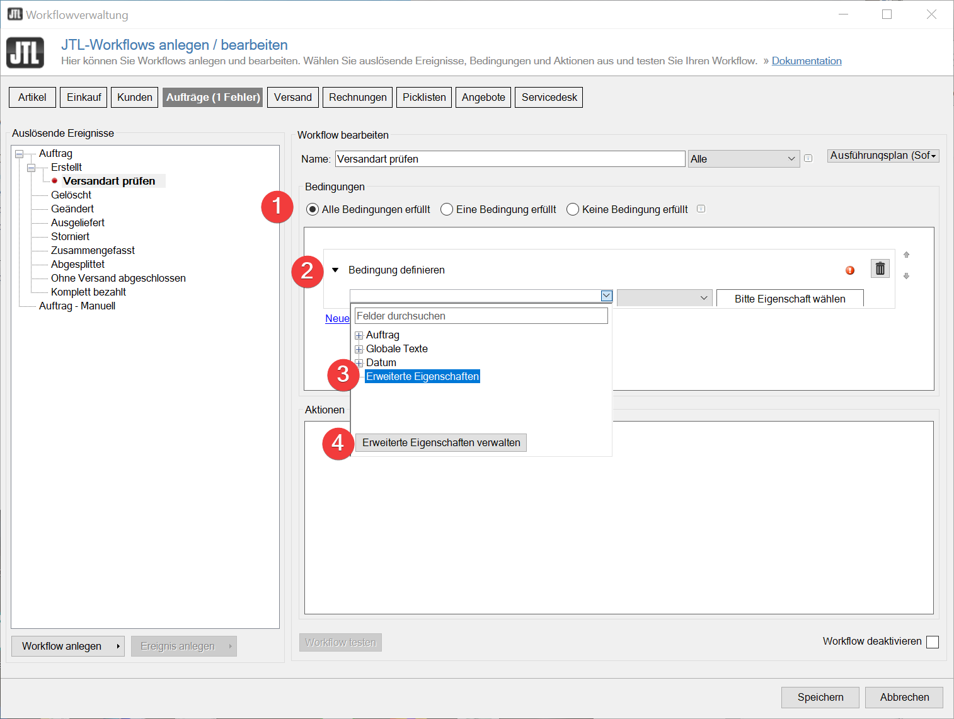The height and width of the screenshot is (719, 954).
Task: Click the info icon after Keine Bedingung erfüllt
Action: (701, 209)
